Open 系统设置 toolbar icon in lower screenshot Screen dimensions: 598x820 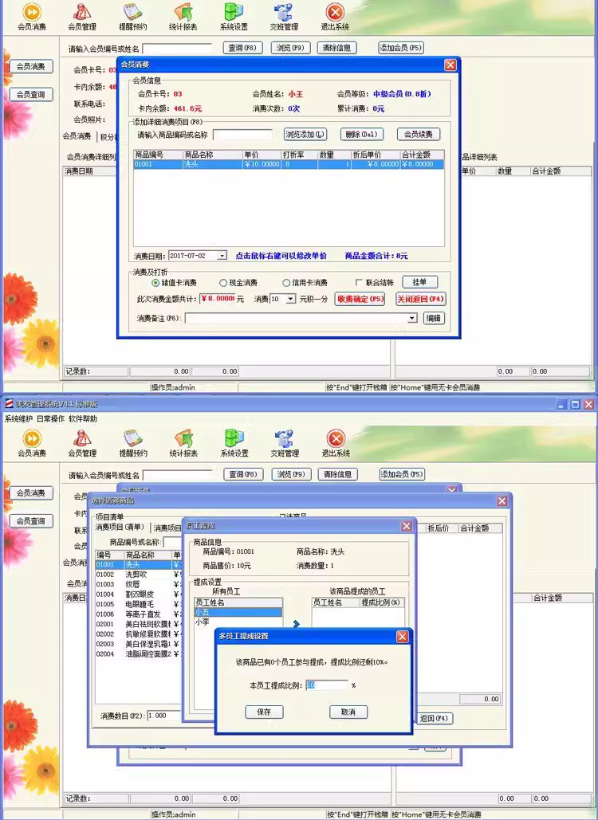click(x=234, y=443)
